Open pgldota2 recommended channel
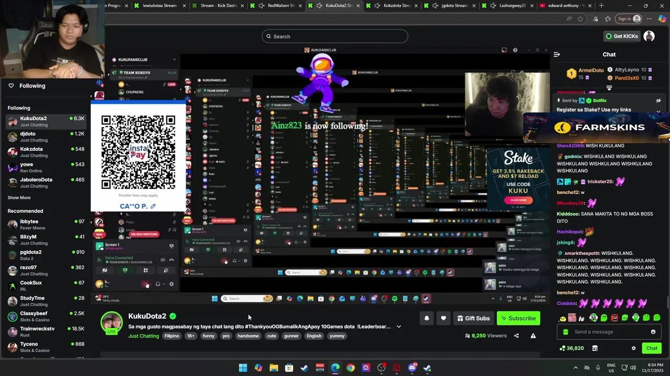The image size is (670, 376). 46,255
